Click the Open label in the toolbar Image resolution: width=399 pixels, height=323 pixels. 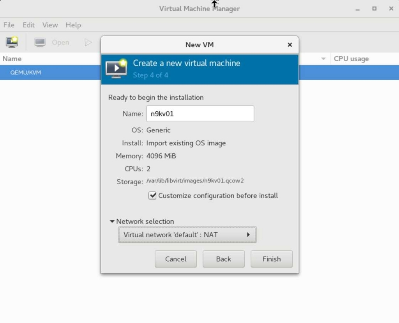(60, 42)
